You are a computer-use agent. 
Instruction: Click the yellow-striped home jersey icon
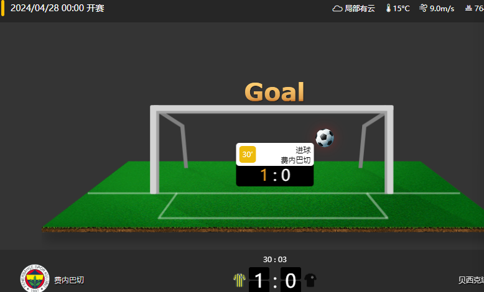coord(240,280)
